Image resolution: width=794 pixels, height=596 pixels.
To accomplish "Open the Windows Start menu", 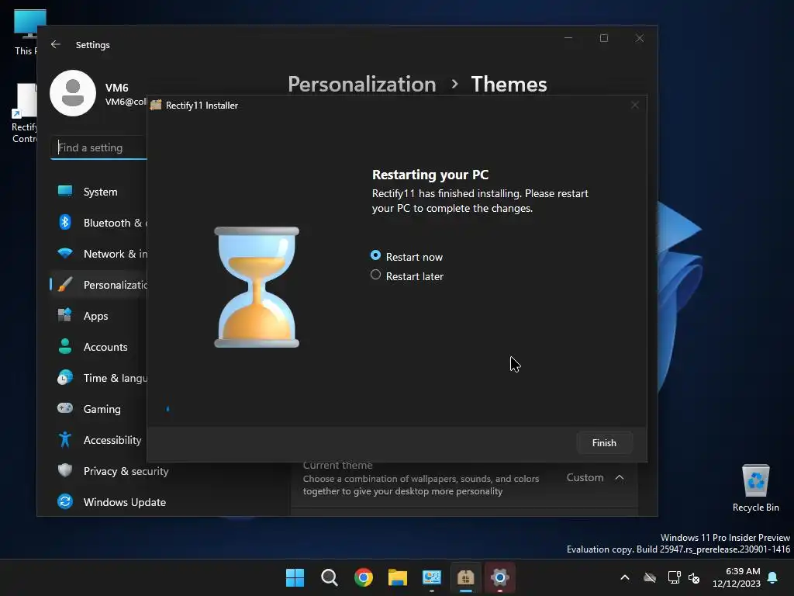I will point(295,577).
